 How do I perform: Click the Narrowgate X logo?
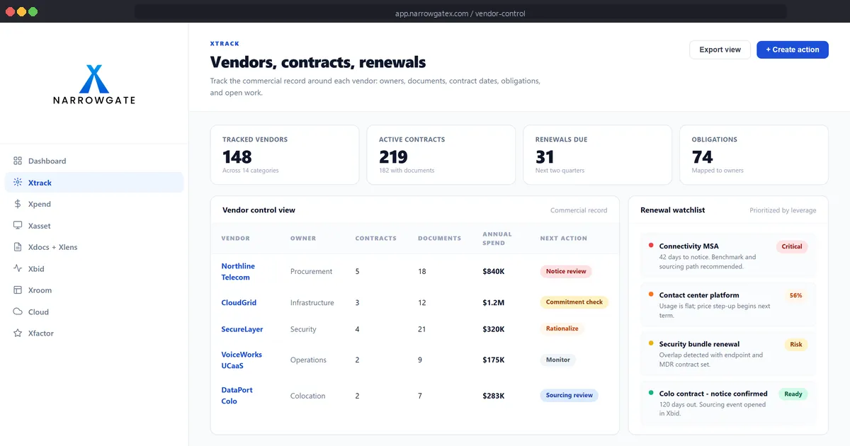94,79
